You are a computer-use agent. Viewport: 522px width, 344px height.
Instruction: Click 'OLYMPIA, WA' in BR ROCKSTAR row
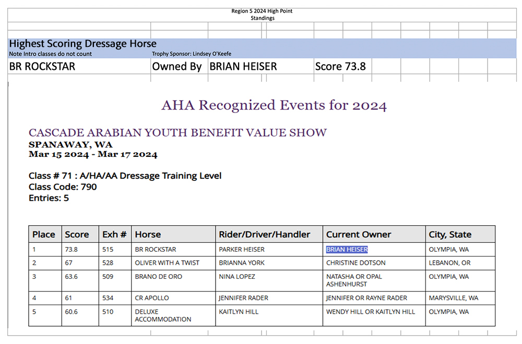[449, 250]
